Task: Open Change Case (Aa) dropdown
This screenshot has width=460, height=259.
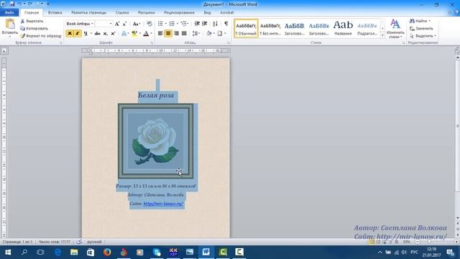Action: pos(137,24)
